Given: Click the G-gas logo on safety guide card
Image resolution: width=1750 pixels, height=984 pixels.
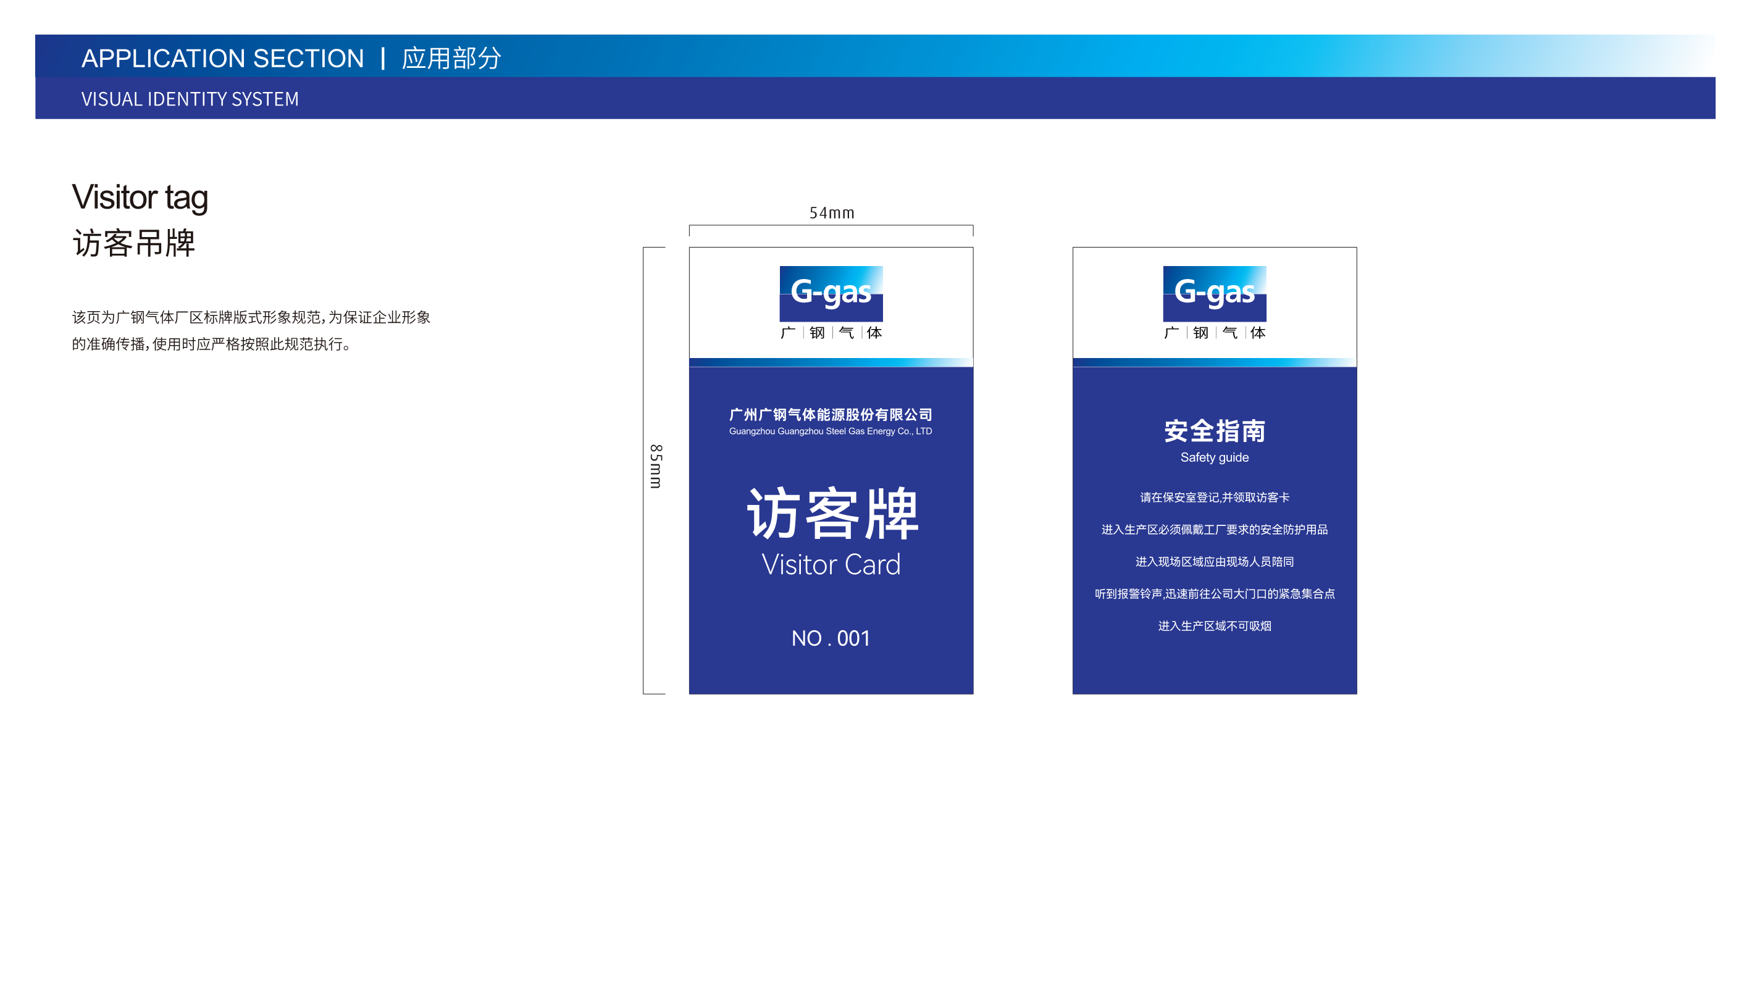Looking at the screenshot, I should coord(1214,293).
